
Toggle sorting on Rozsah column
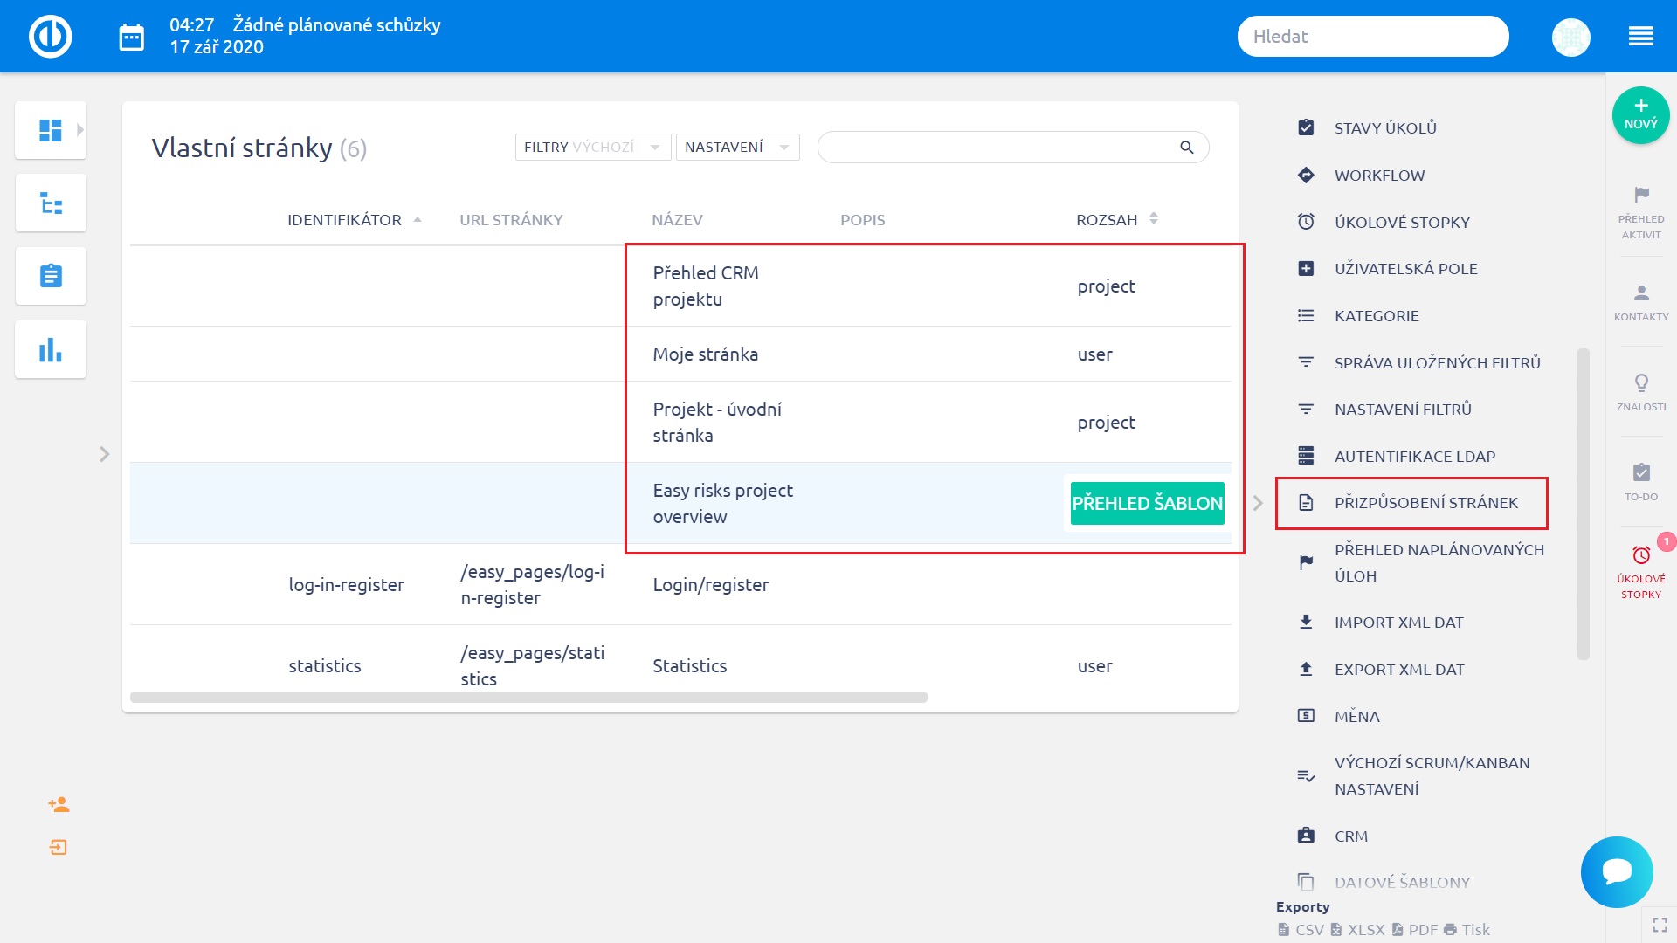click(x=1154, y=219)
